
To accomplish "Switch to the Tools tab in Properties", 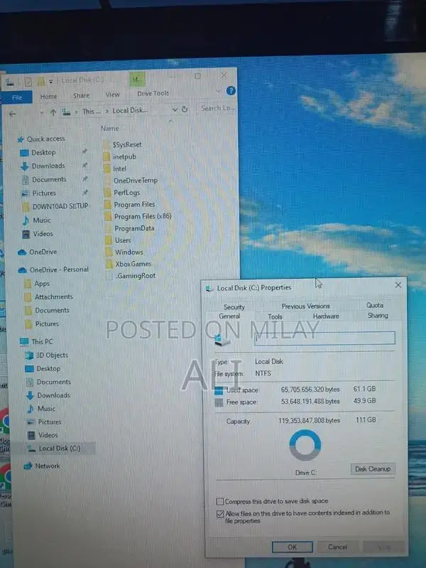I will 275,316.
